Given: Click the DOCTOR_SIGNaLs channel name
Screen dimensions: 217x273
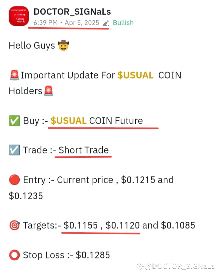Looking at the screenshot, I should point(73,12).
